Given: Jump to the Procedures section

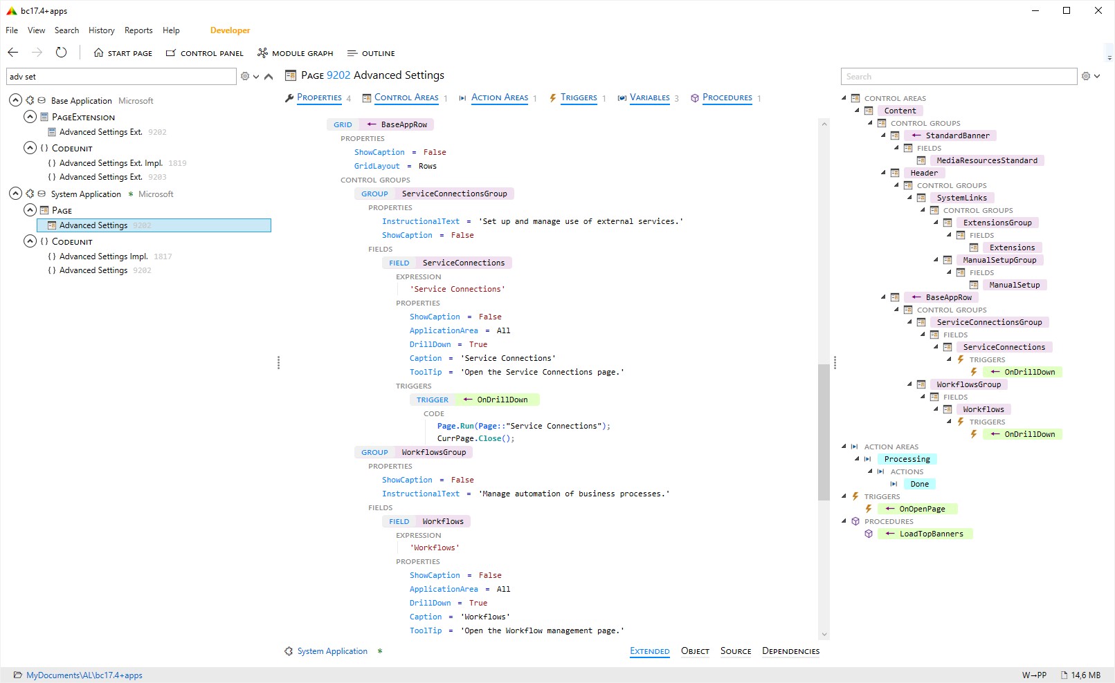Looking at the screenshot, I should point(727,97).
